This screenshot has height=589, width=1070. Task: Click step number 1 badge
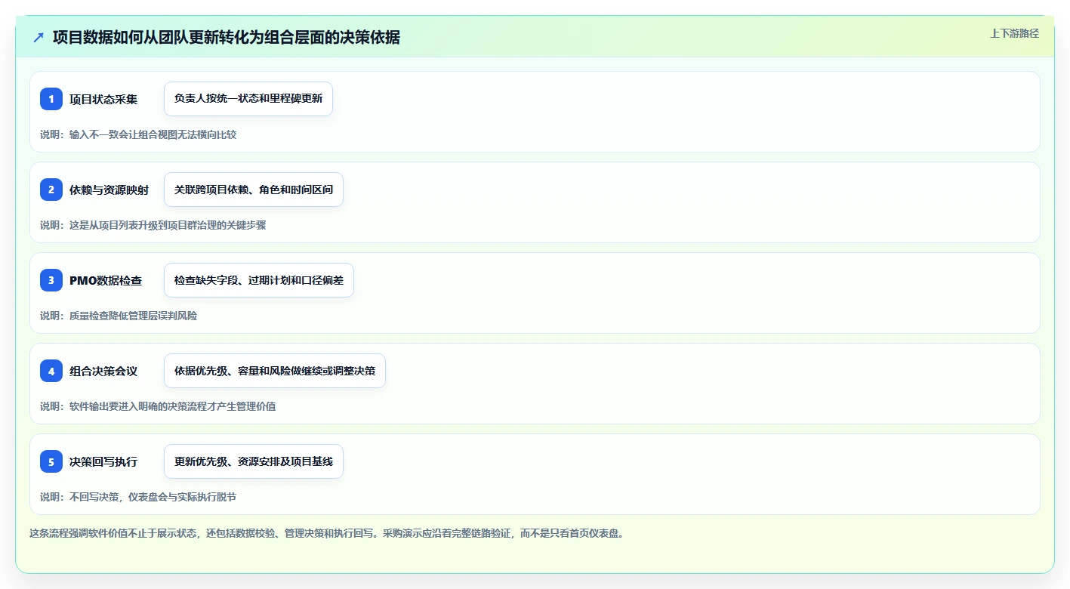(51, 99)
